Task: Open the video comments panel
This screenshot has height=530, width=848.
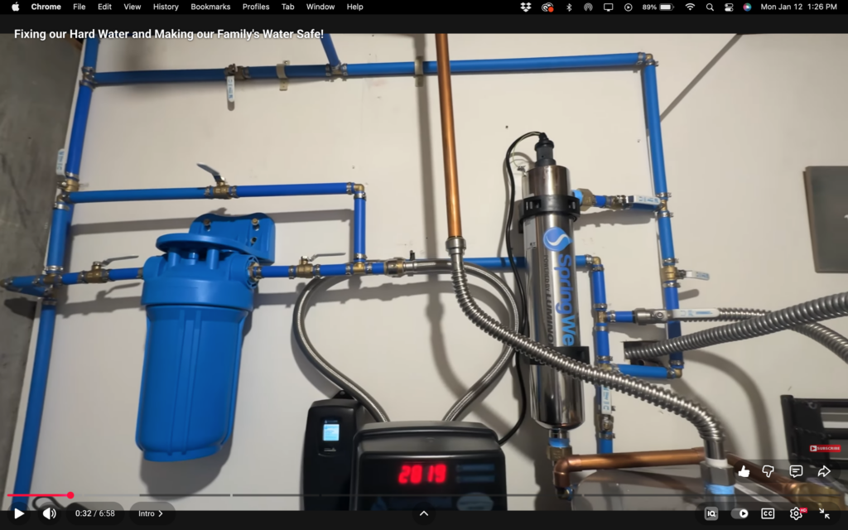Action: click(796, 471)
